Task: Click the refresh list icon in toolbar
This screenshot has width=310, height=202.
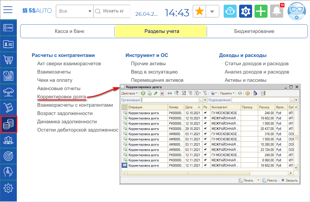Action: pos(240,93)
